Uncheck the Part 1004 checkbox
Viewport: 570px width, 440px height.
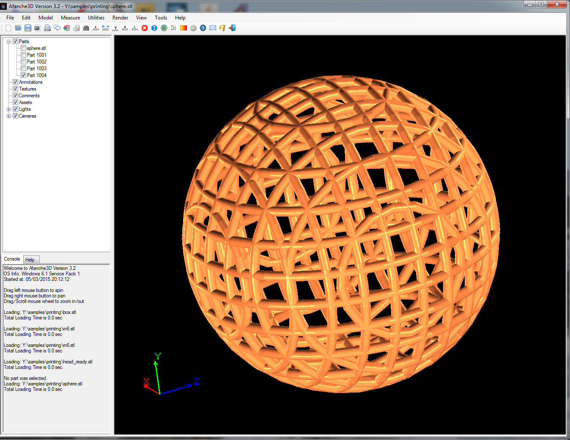click(24, 75)
